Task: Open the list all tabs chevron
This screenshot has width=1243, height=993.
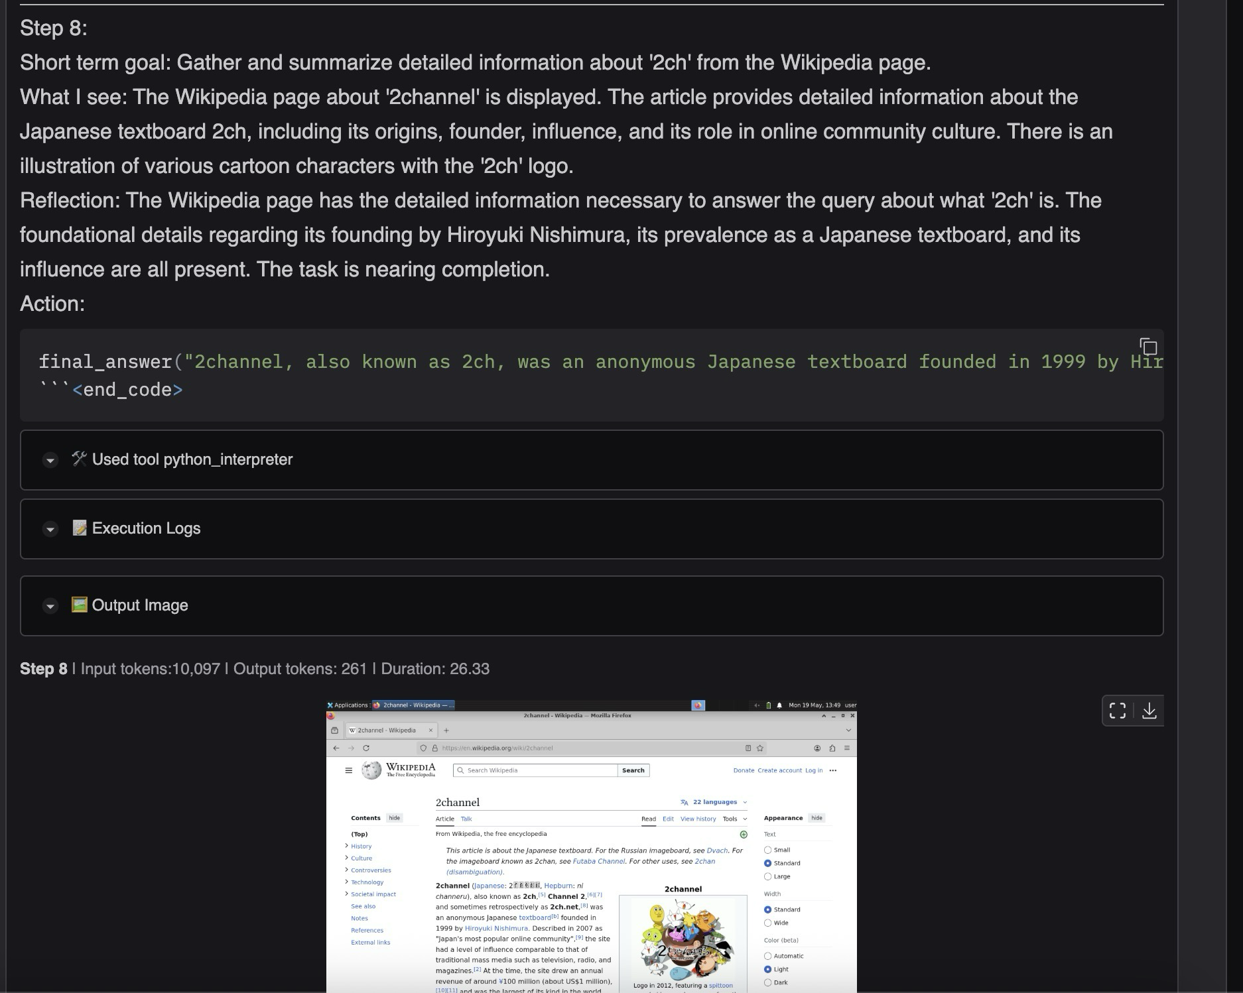Action: (x=848, y=730)
